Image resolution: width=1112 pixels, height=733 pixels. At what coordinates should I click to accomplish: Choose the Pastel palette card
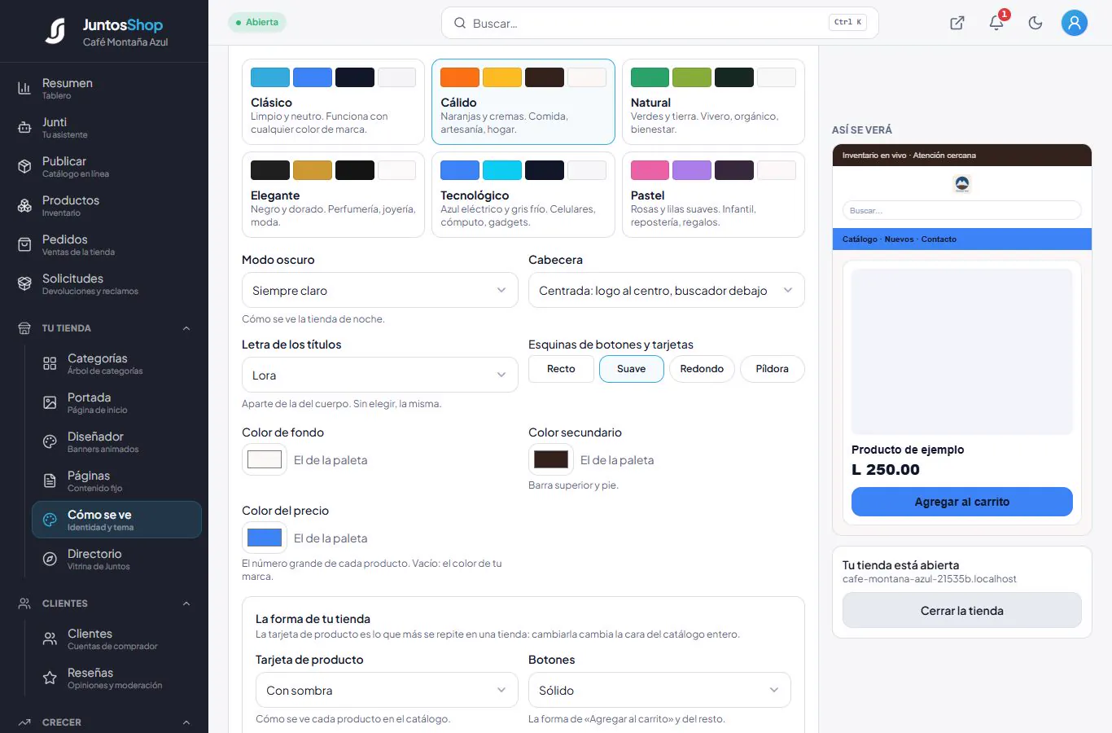pyautogui.click(x=713, y=195)
